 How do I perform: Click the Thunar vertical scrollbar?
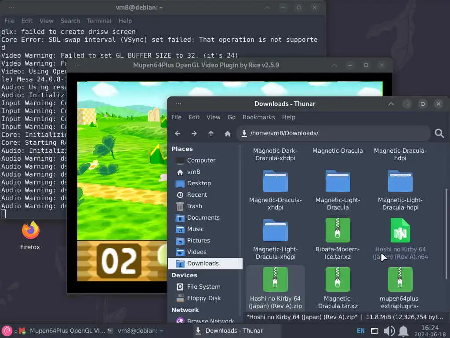(x=446, y=234)
